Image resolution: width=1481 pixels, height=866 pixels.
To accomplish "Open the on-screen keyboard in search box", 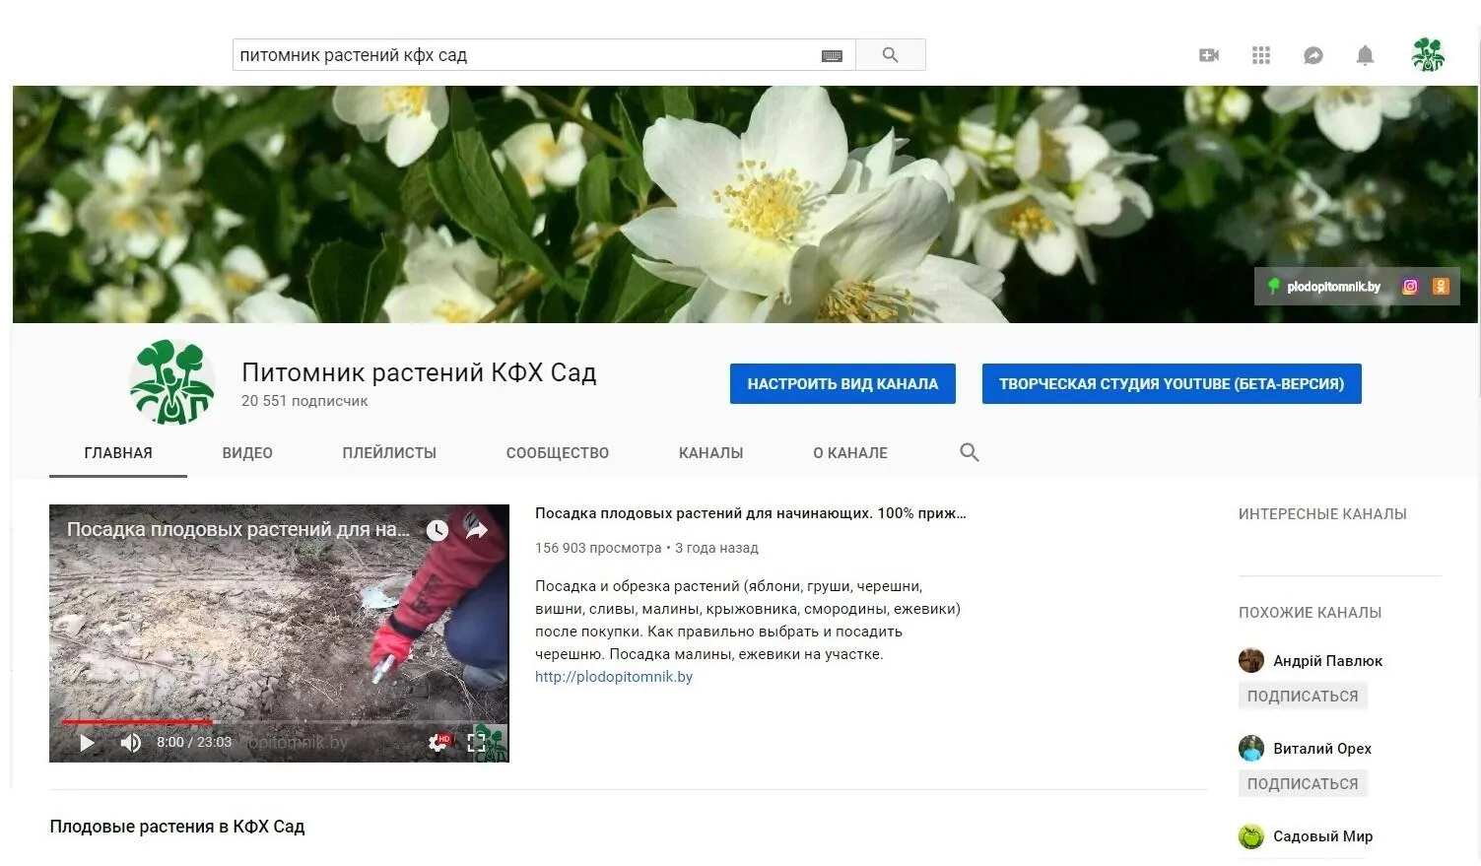I will (832, 56).
